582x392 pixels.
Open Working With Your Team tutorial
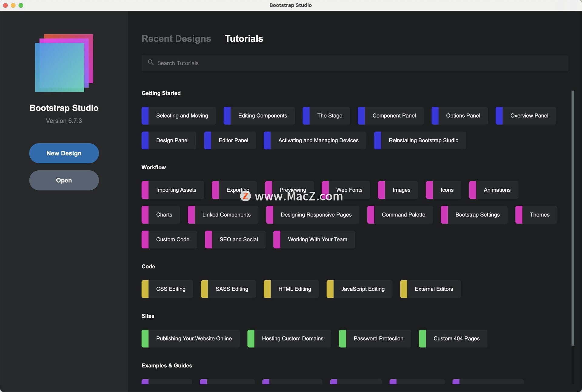coord(314,240)
